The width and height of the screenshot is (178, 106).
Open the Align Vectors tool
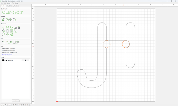tap(11, 31)
